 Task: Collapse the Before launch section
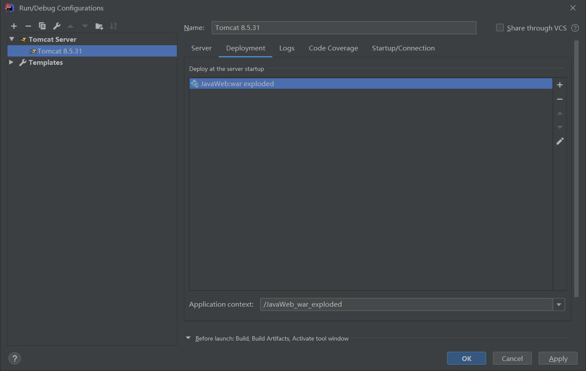[x=188, y=338]
